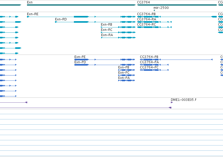Click the CG3764-PB label
The image size is (223, 157).
coord(149,57)
